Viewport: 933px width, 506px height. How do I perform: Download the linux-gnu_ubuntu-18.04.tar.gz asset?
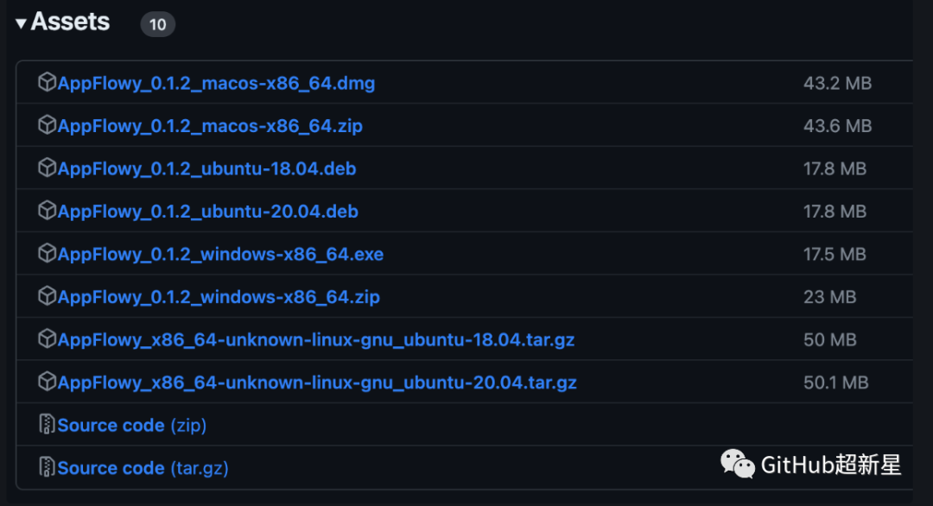(316, 340)
